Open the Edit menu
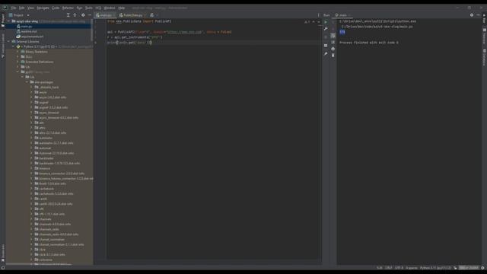 tap(22, 8)
